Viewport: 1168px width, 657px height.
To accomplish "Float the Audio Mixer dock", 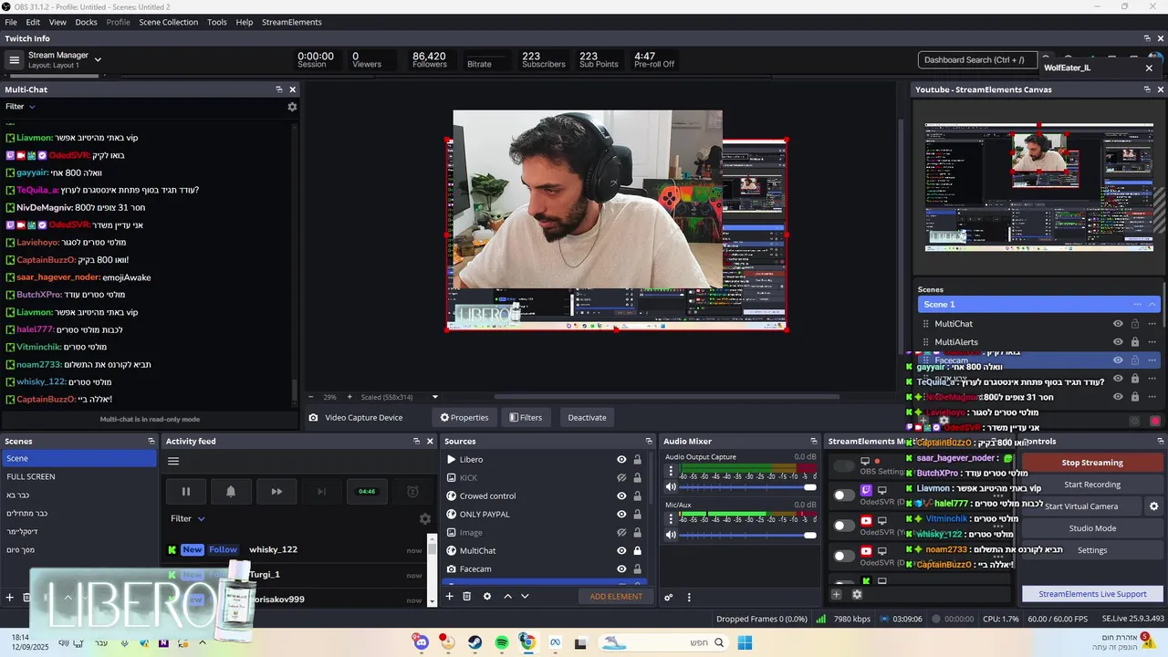I will [814, 442].
